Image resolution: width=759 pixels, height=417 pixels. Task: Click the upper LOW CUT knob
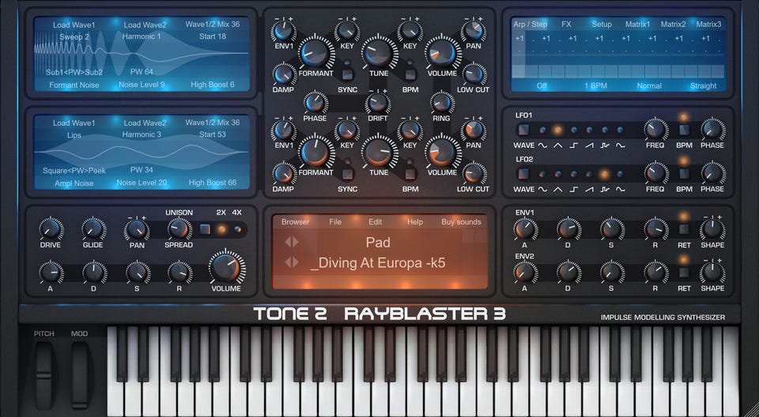(x=474, y=74)
